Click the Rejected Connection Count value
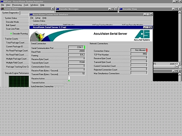The height and width of the screenshot is (136, 182). tap(139, 69)
